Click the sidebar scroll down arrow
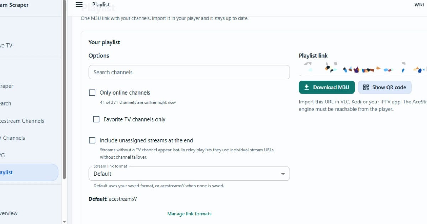Image resolution: width=427 pixels, height=224 pixels. click(64, 221)
